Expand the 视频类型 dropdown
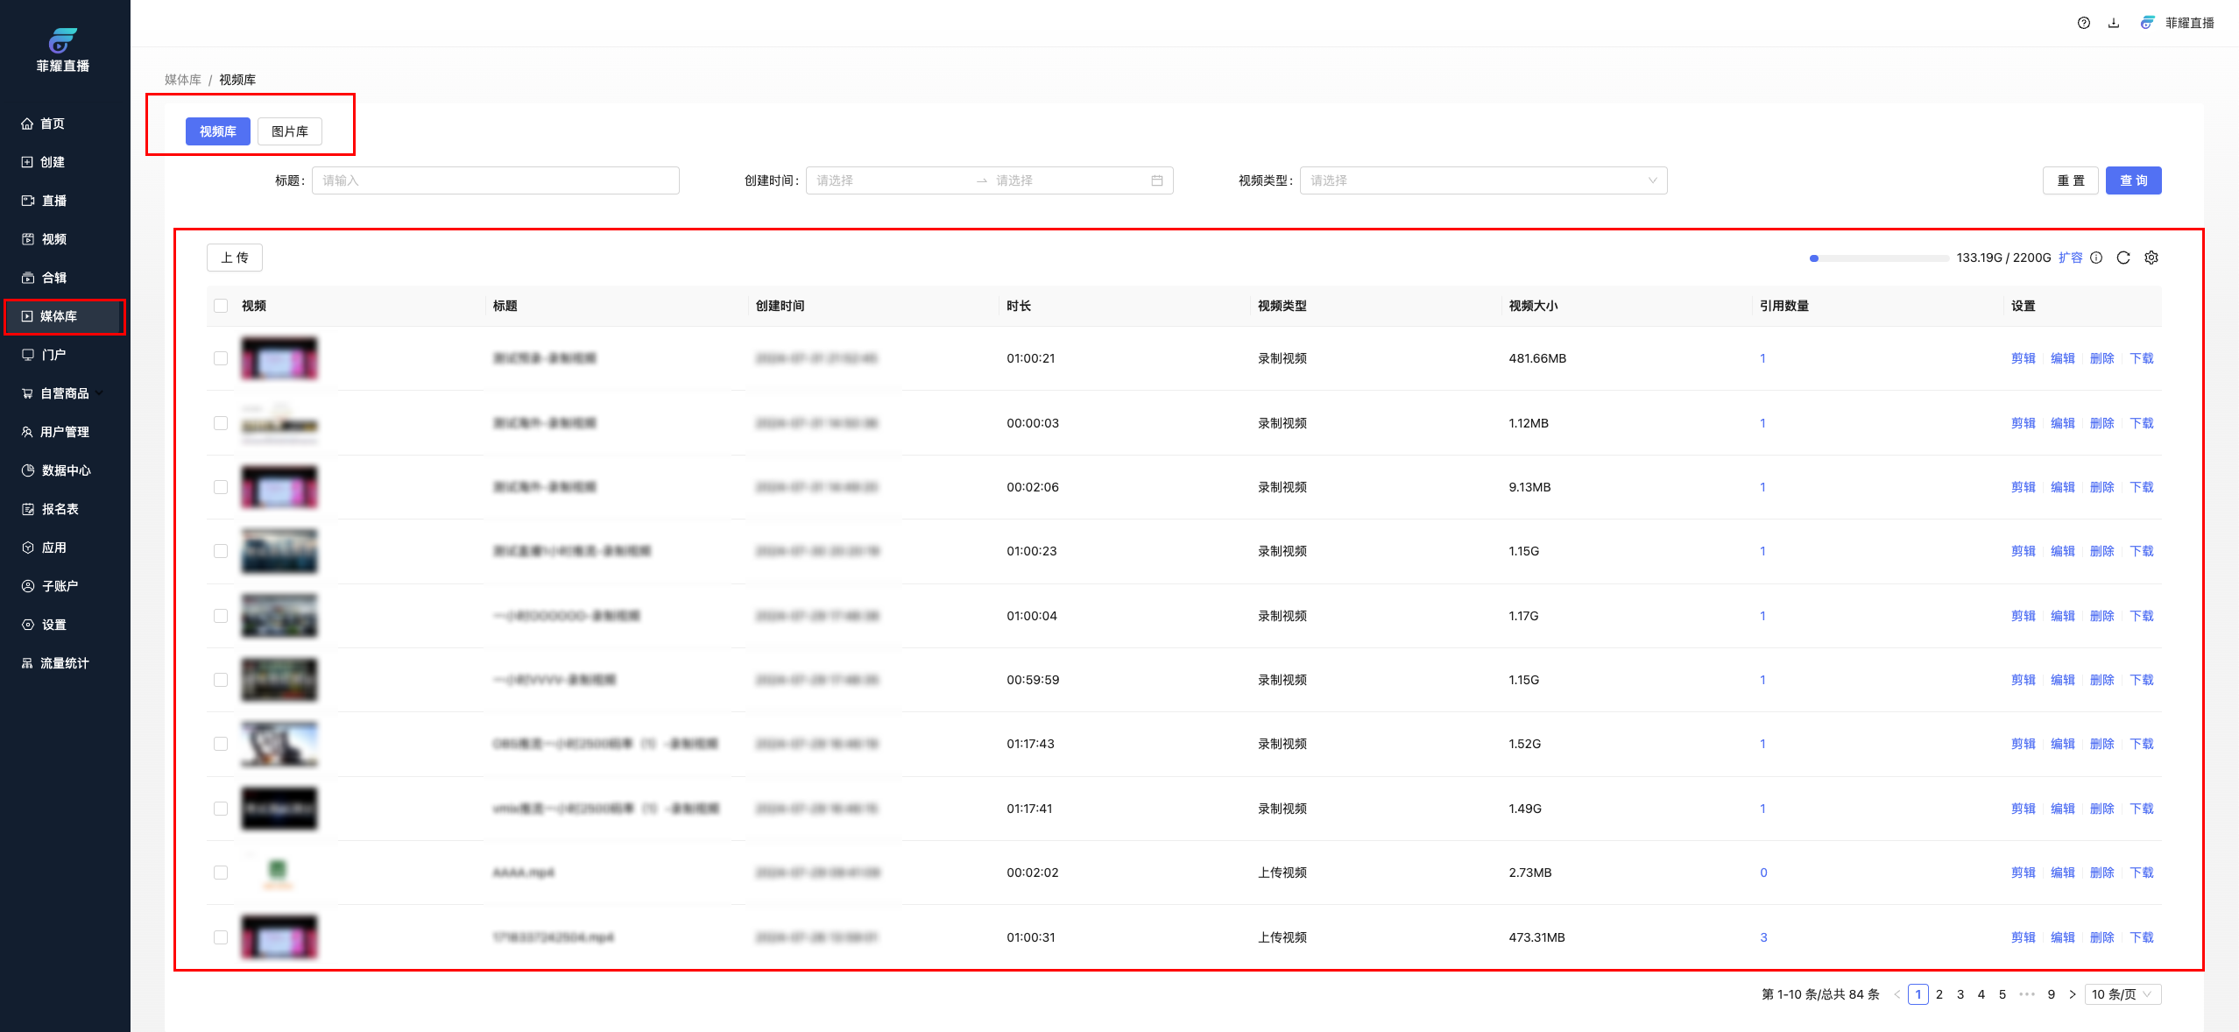Image resolution: width=2239 pixels, height=1032 pixels. click(1483, 180)
